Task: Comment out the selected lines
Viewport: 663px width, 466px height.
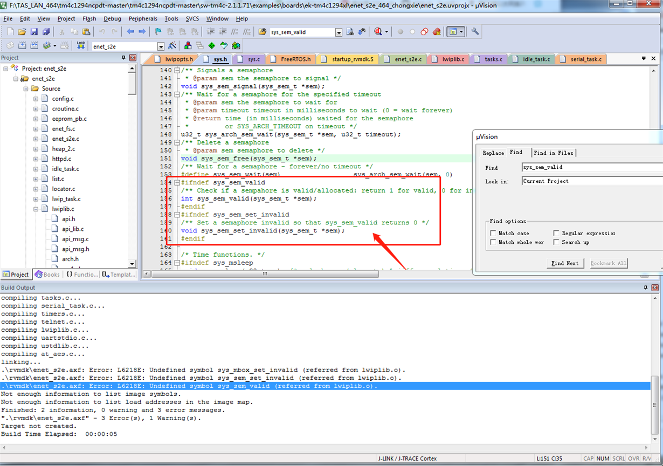Action: (233, 32)
